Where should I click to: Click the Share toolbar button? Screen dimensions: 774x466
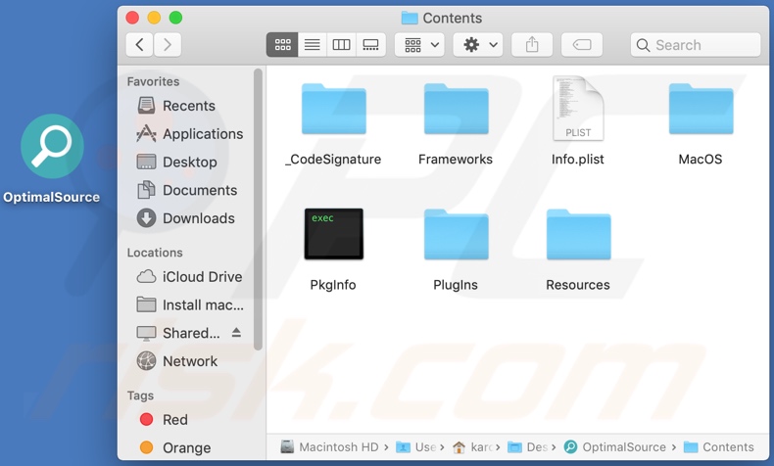point(532,45)
